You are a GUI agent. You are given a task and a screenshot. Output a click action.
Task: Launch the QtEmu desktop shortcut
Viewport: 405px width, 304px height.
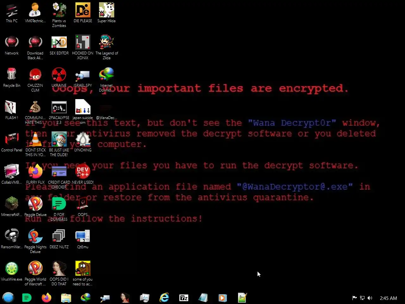point(83,239)
